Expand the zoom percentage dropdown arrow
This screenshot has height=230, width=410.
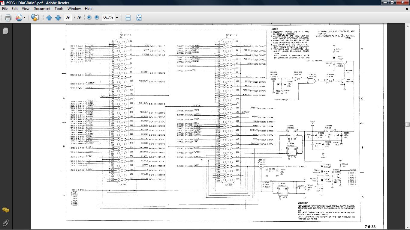point(117,18)
